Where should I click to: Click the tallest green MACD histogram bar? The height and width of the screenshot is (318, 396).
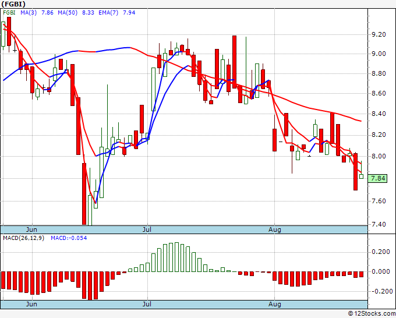(x=177, y=257)
